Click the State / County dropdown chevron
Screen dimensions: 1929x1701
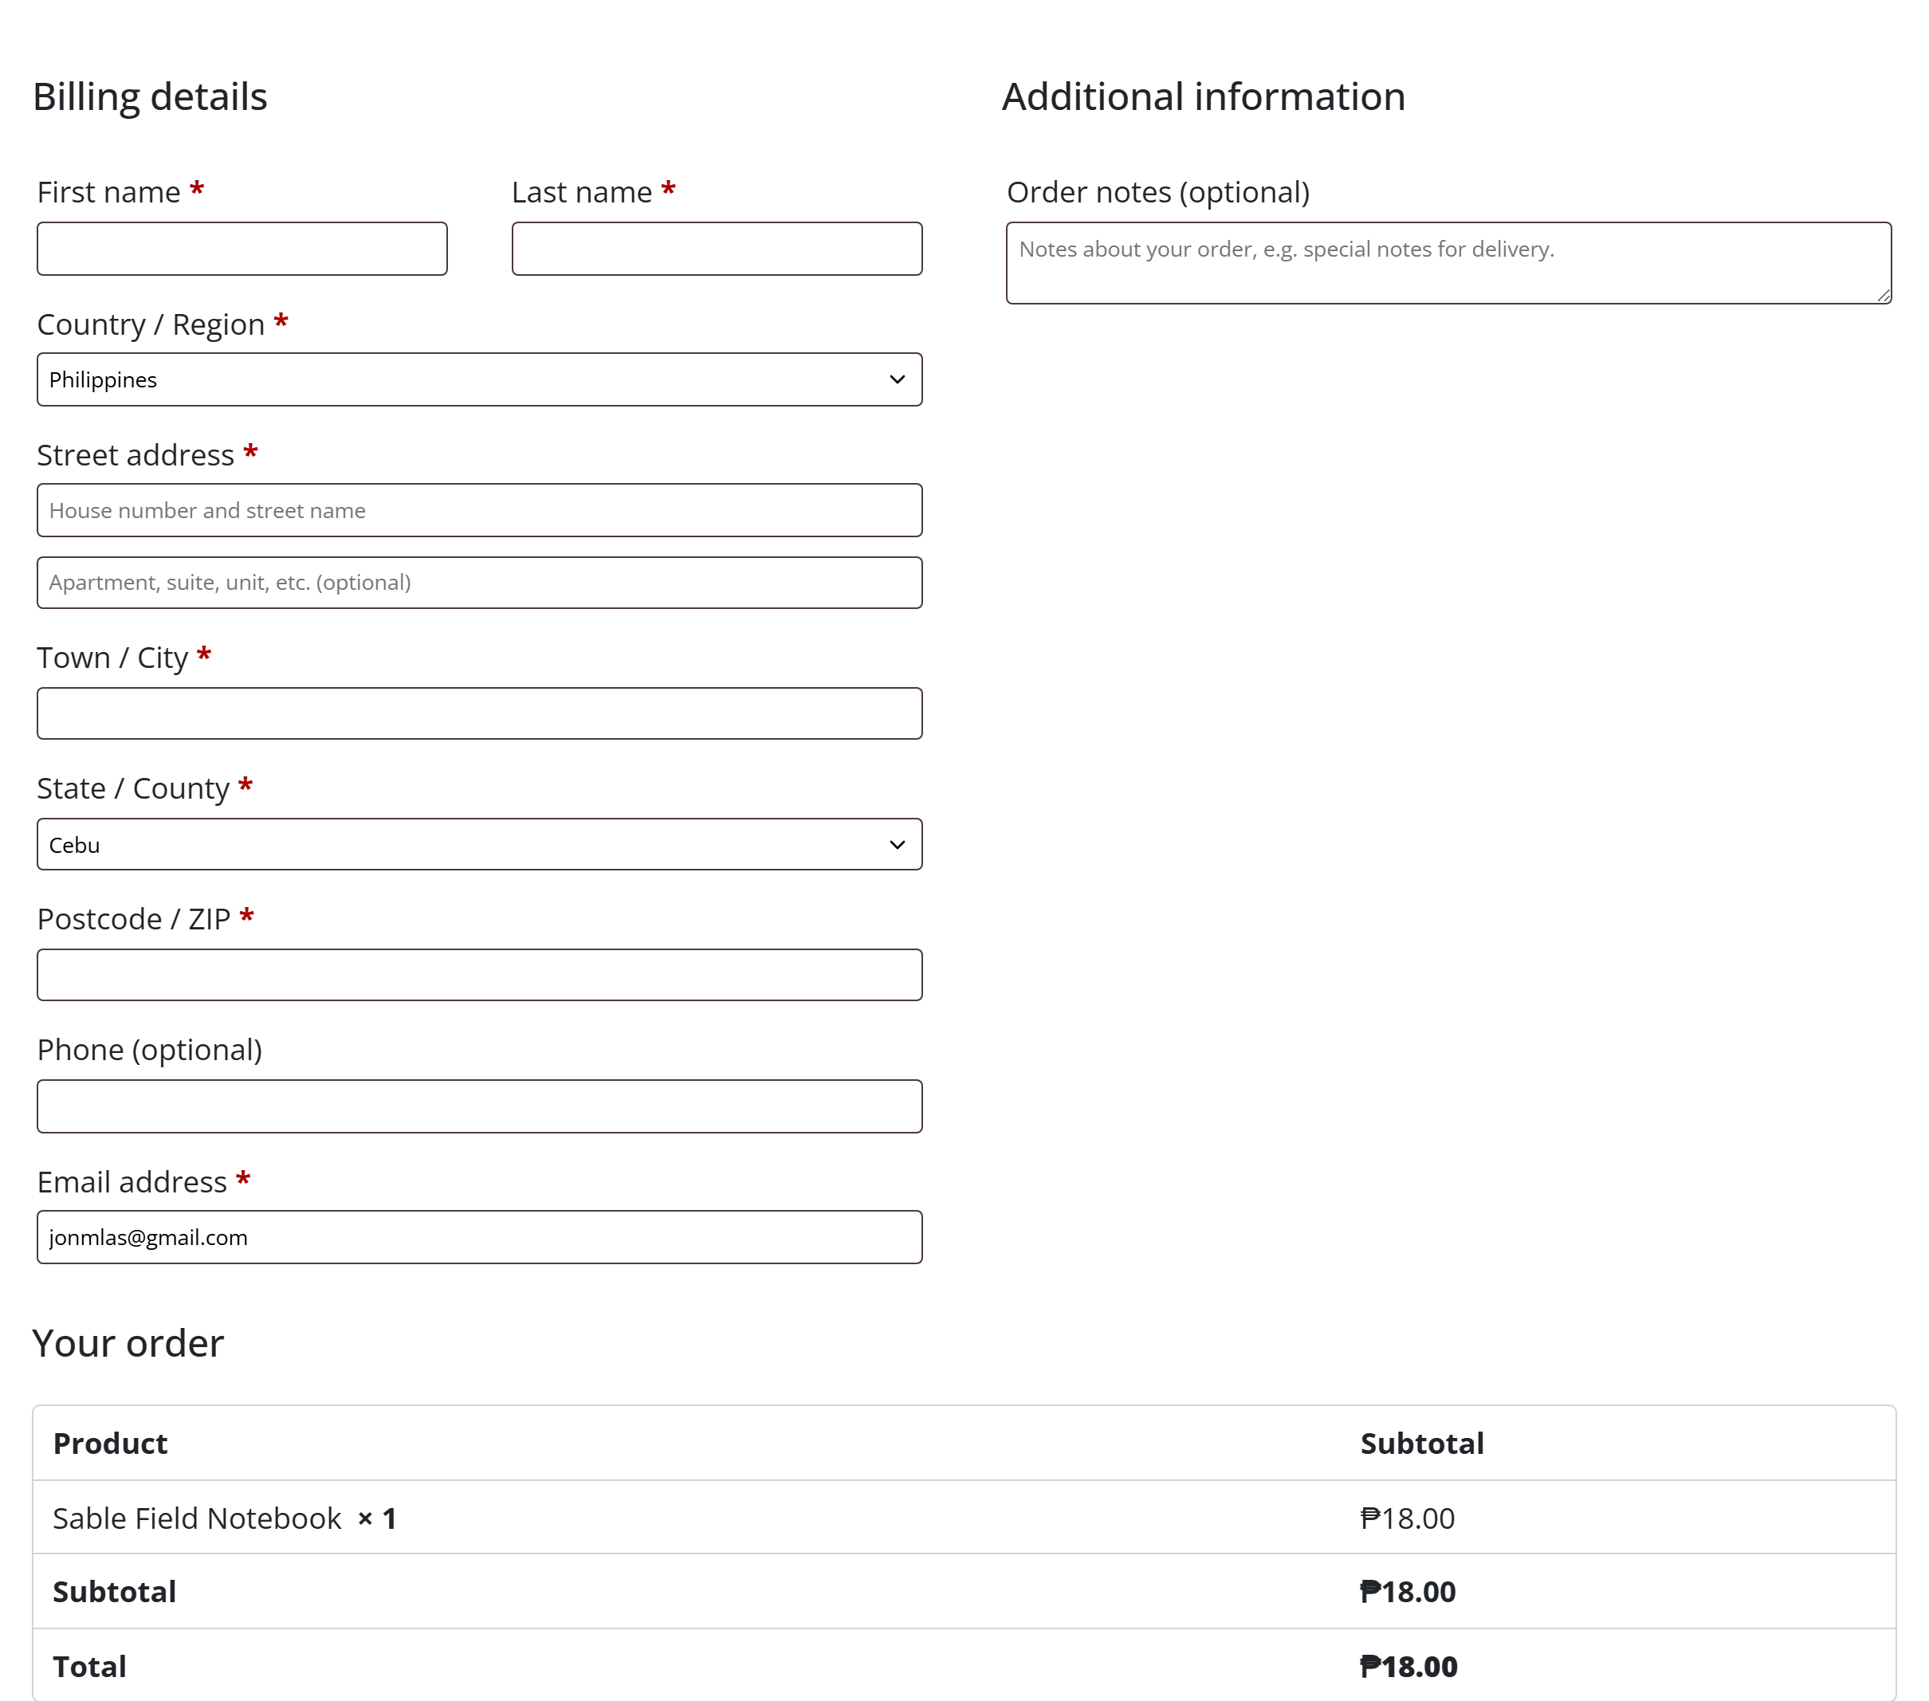pyautogui.click(x=897, y=845)
